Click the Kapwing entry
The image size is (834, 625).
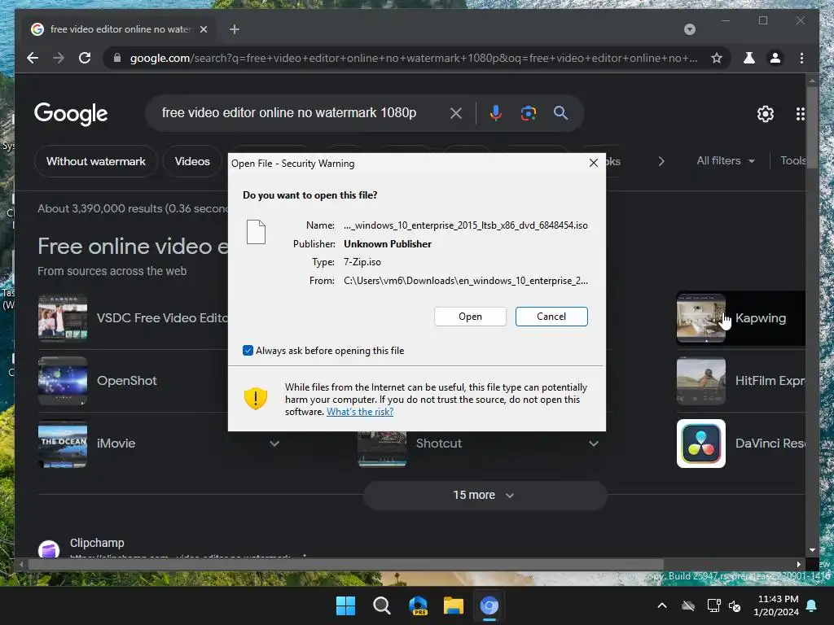tap(741, 318)
